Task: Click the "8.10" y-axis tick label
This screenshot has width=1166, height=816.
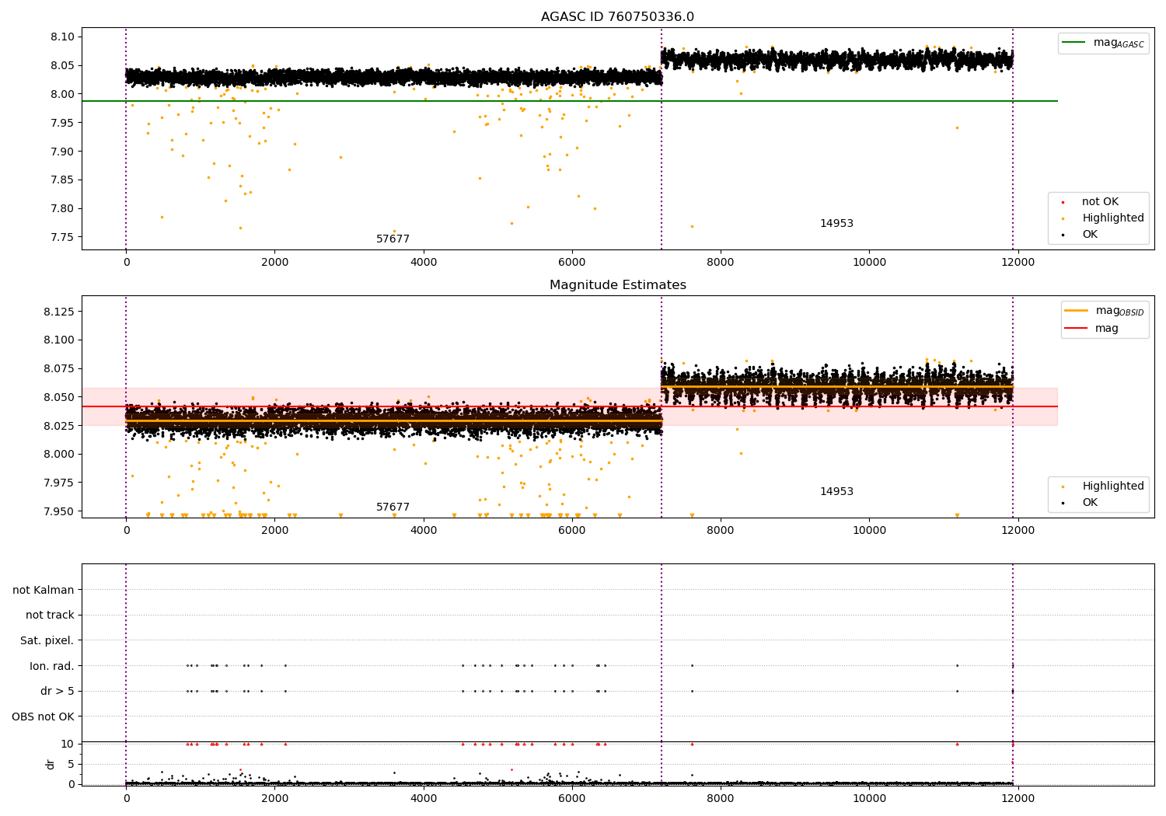Action: (63, 37)
